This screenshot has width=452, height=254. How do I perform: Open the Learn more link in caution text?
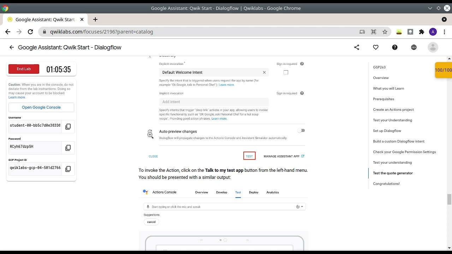tap(17, 97)
